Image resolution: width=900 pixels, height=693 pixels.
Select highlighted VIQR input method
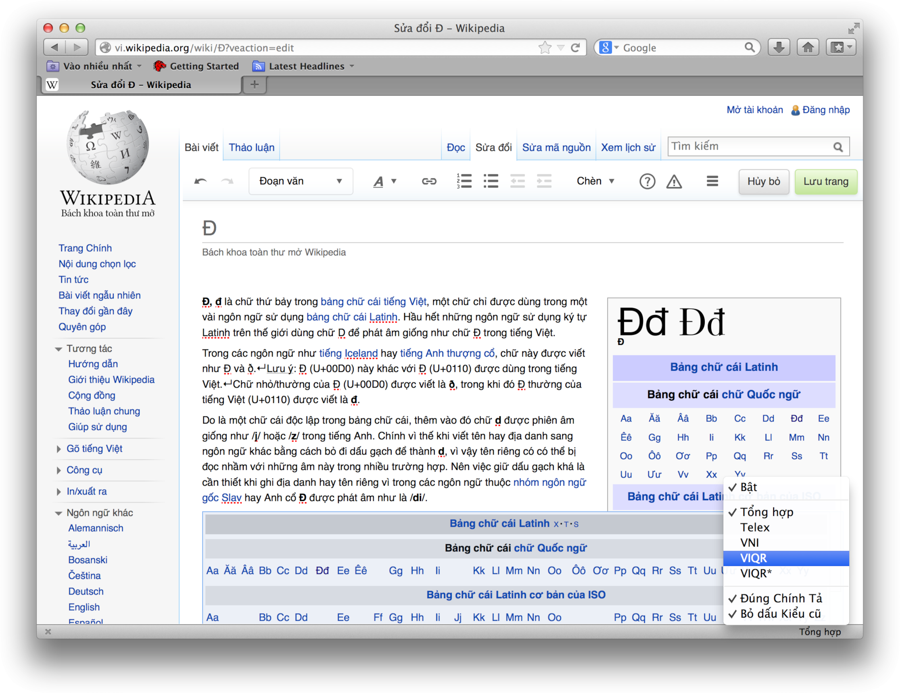[x=786, y=558]
